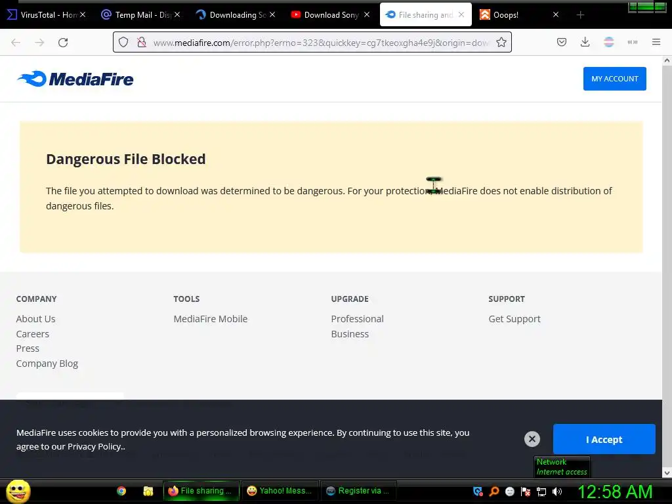Open tracking protection shield info

[123, 42]
